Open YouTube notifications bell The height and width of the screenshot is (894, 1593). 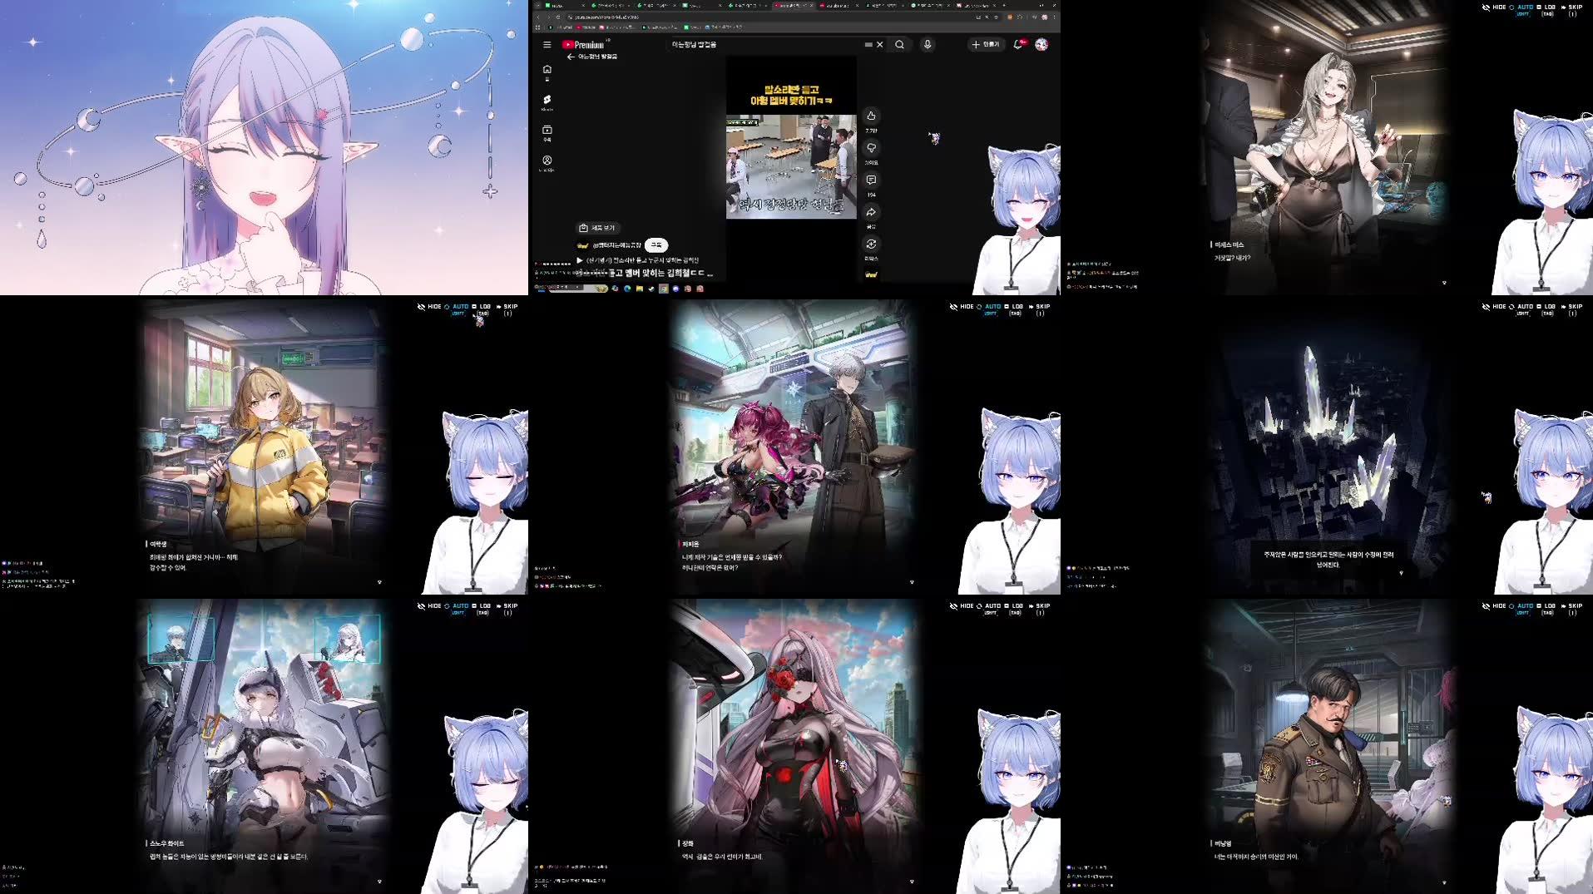[x=1018, y=45]
